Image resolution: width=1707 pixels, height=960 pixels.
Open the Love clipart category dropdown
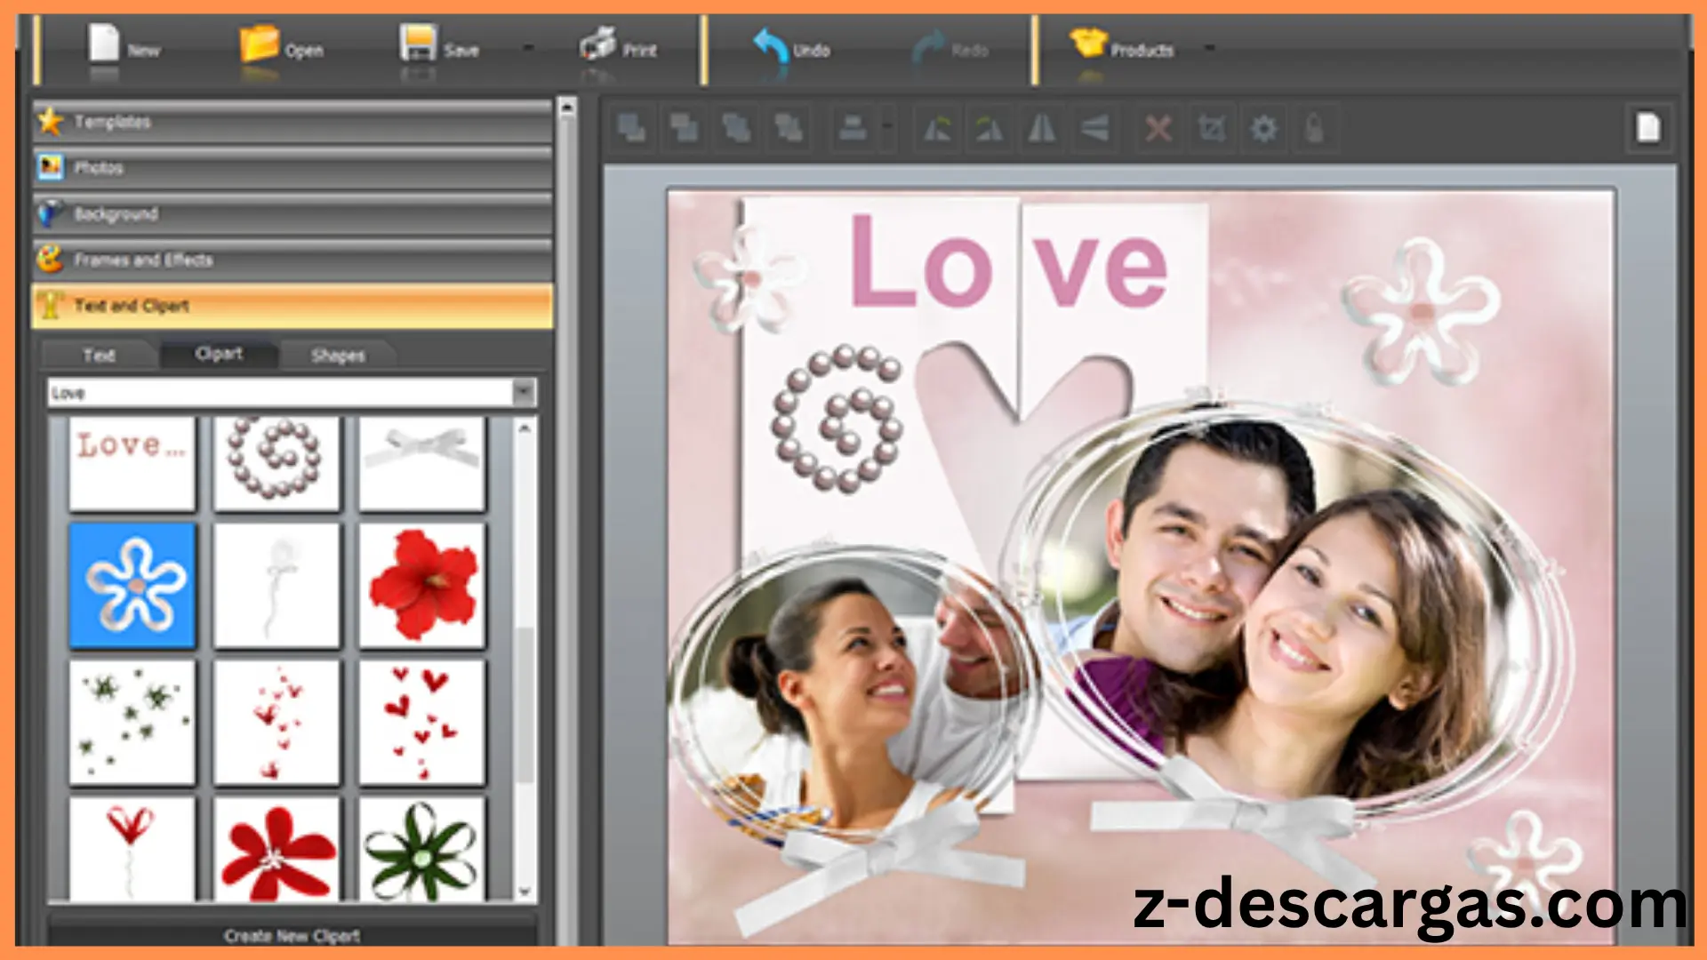click(524, 392)
